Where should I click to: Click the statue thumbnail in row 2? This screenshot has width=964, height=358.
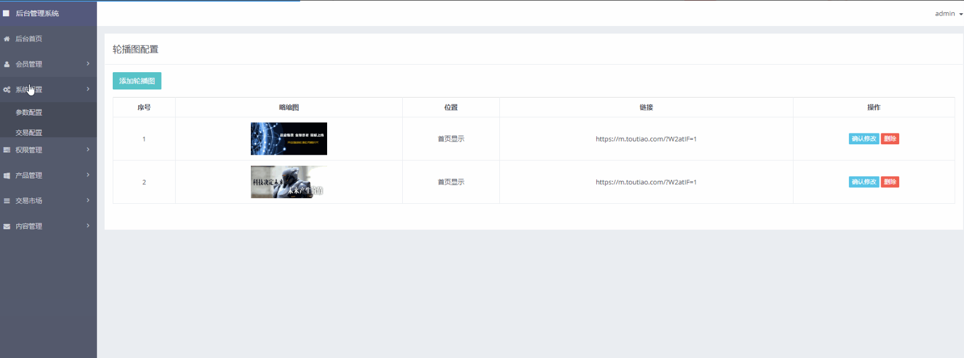(289, 182)
